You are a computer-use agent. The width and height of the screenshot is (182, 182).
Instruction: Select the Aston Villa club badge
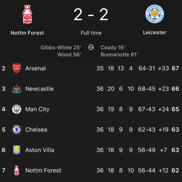click(x=17, y=150)
